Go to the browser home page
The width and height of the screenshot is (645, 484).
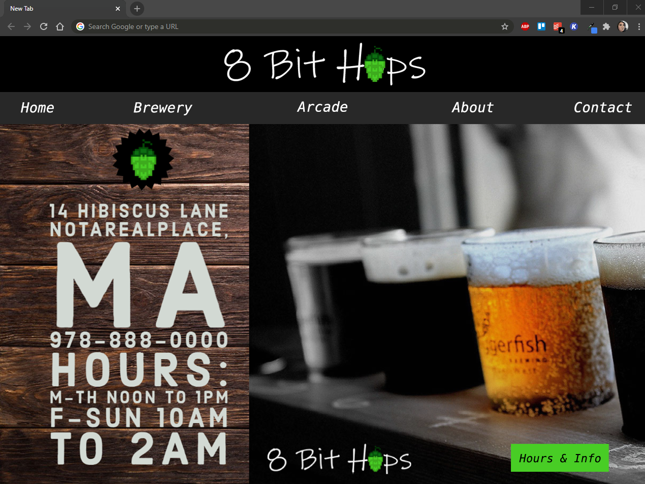pyautogui.click(x=60, y=26)
